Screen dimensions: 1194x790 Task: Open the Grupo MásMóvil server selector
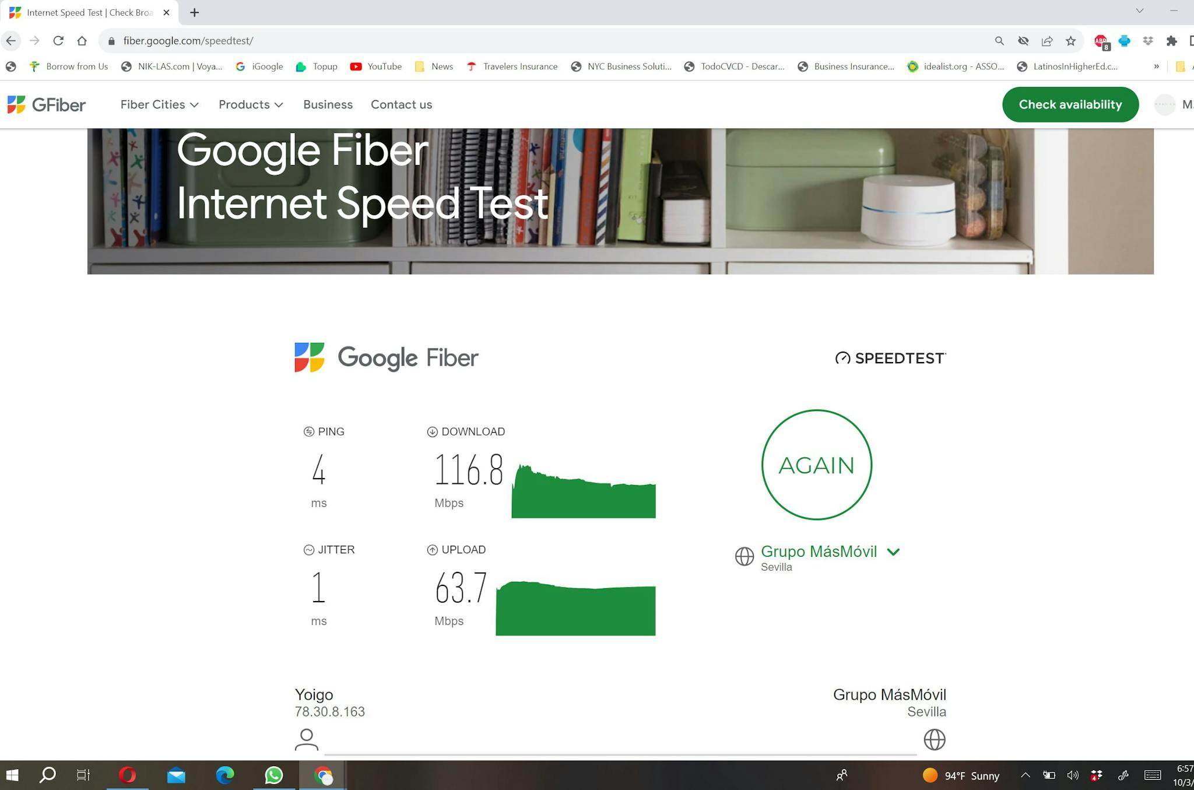830,552
